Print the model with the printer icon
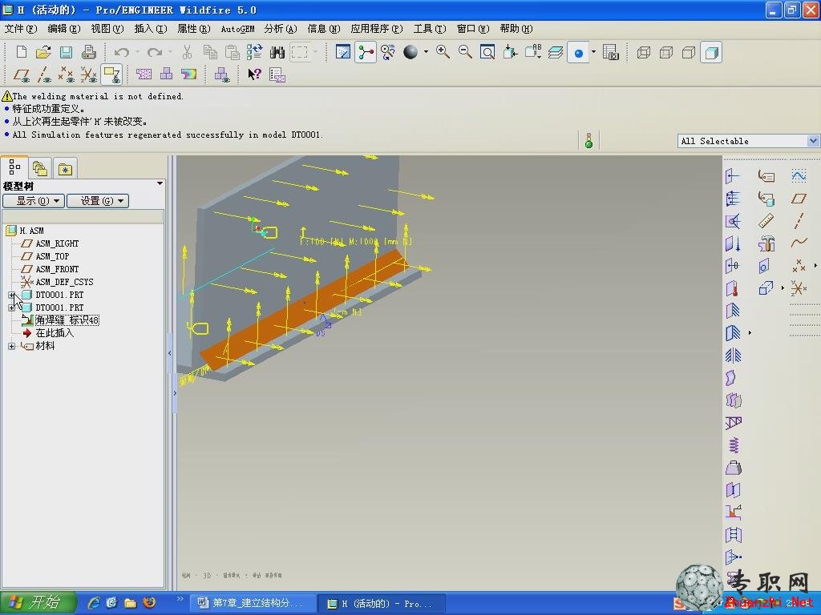The image size is (821, 615). click(88, 52)
